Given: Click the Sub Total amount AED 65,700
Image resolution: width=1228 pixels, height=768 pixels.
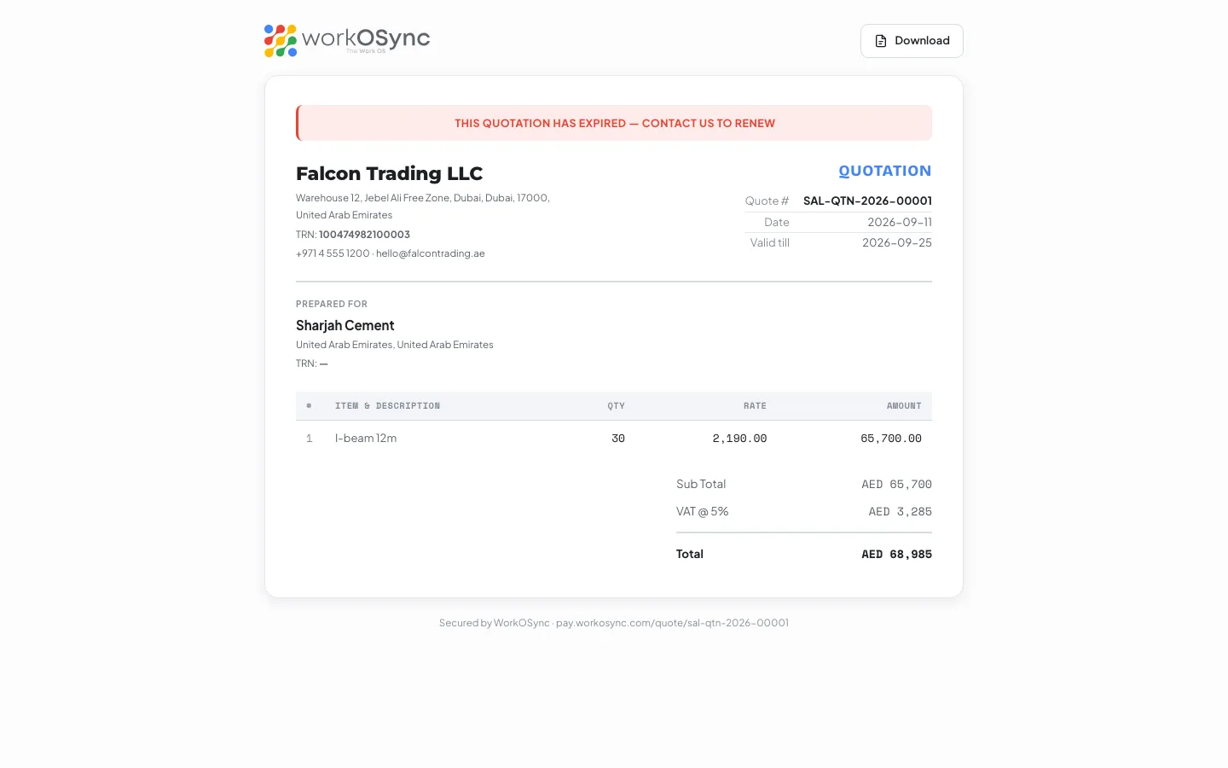Looking at the screenshot, I should [896, 485].
